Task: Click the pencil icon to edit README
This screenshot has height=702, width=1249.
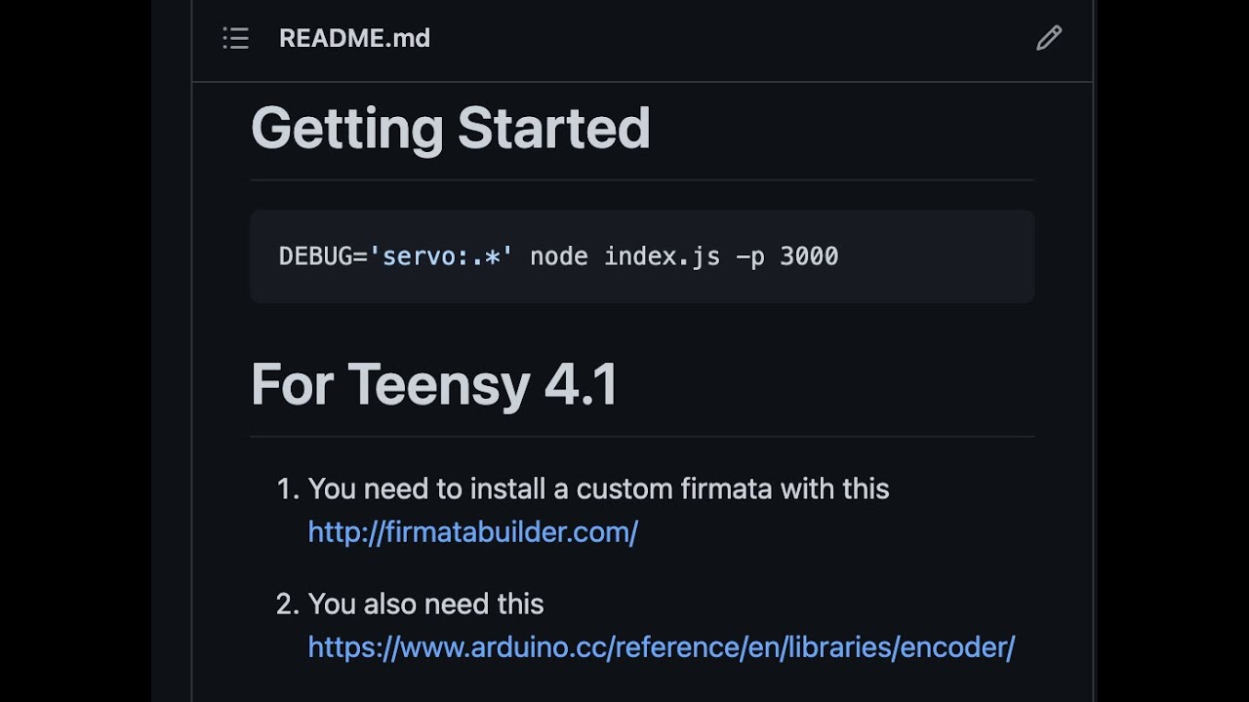Action: pos(1049,38)
